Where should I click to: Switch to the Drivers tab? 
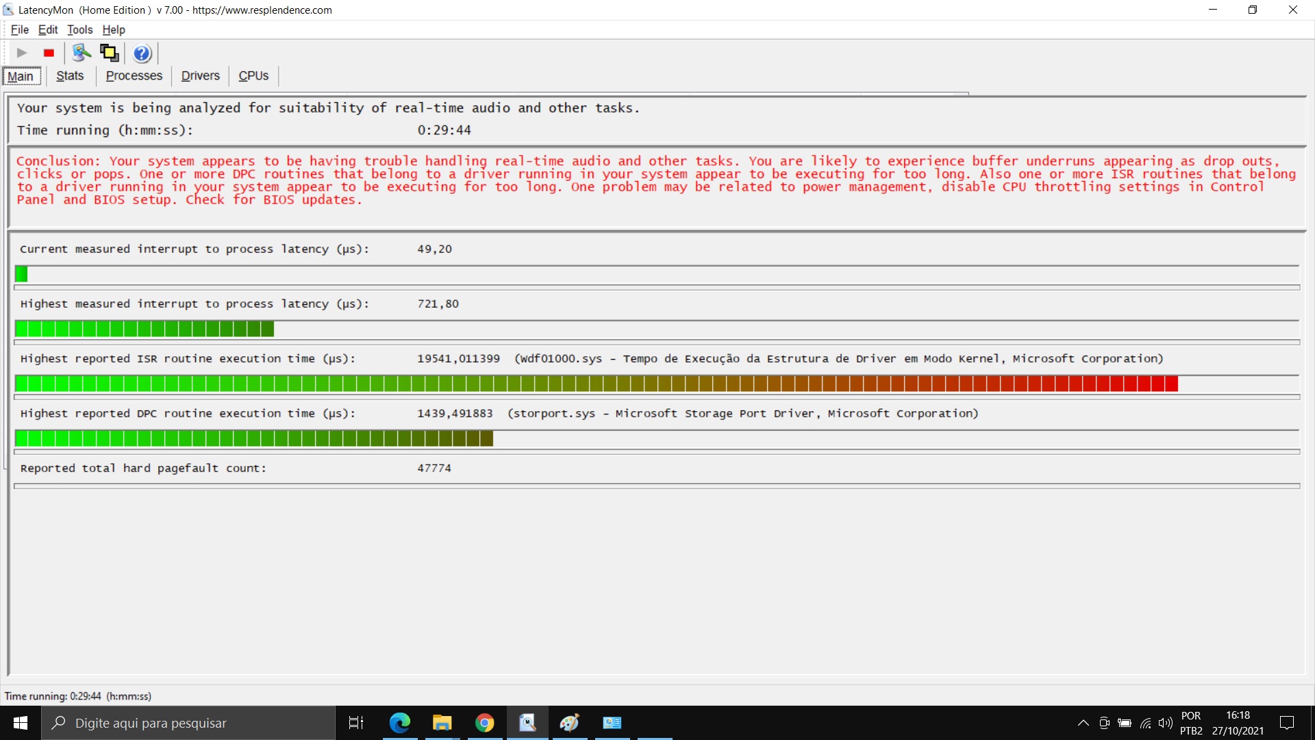coord(201,76)
